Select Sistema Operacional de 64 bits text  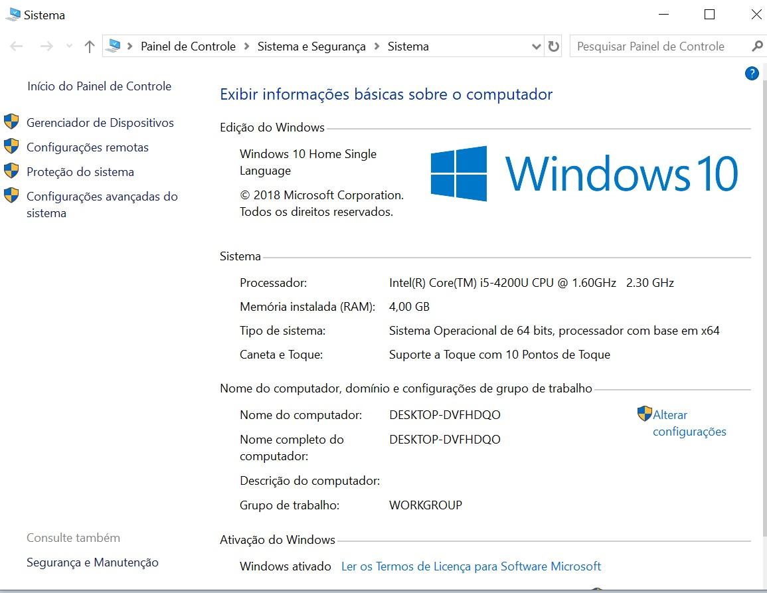(554, 331)
